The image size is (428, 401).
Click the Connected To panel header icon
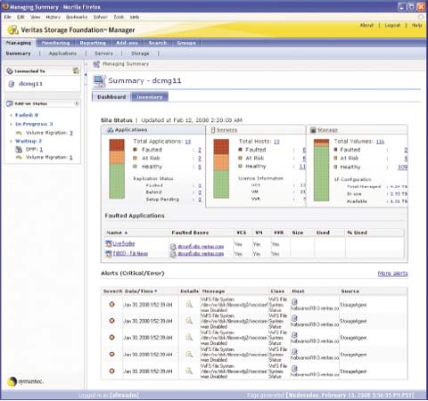10,71
